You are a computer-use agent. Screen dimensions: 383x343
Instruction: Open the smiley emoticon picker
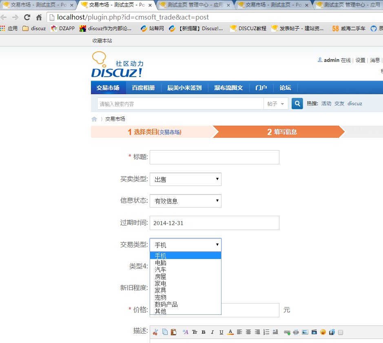point(323,332)
